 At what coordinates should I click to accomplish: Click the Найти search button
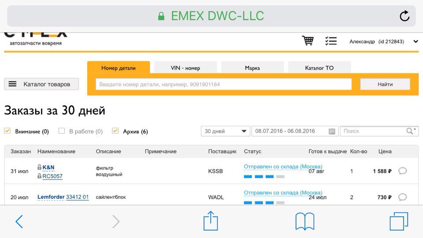pos(385,84)
